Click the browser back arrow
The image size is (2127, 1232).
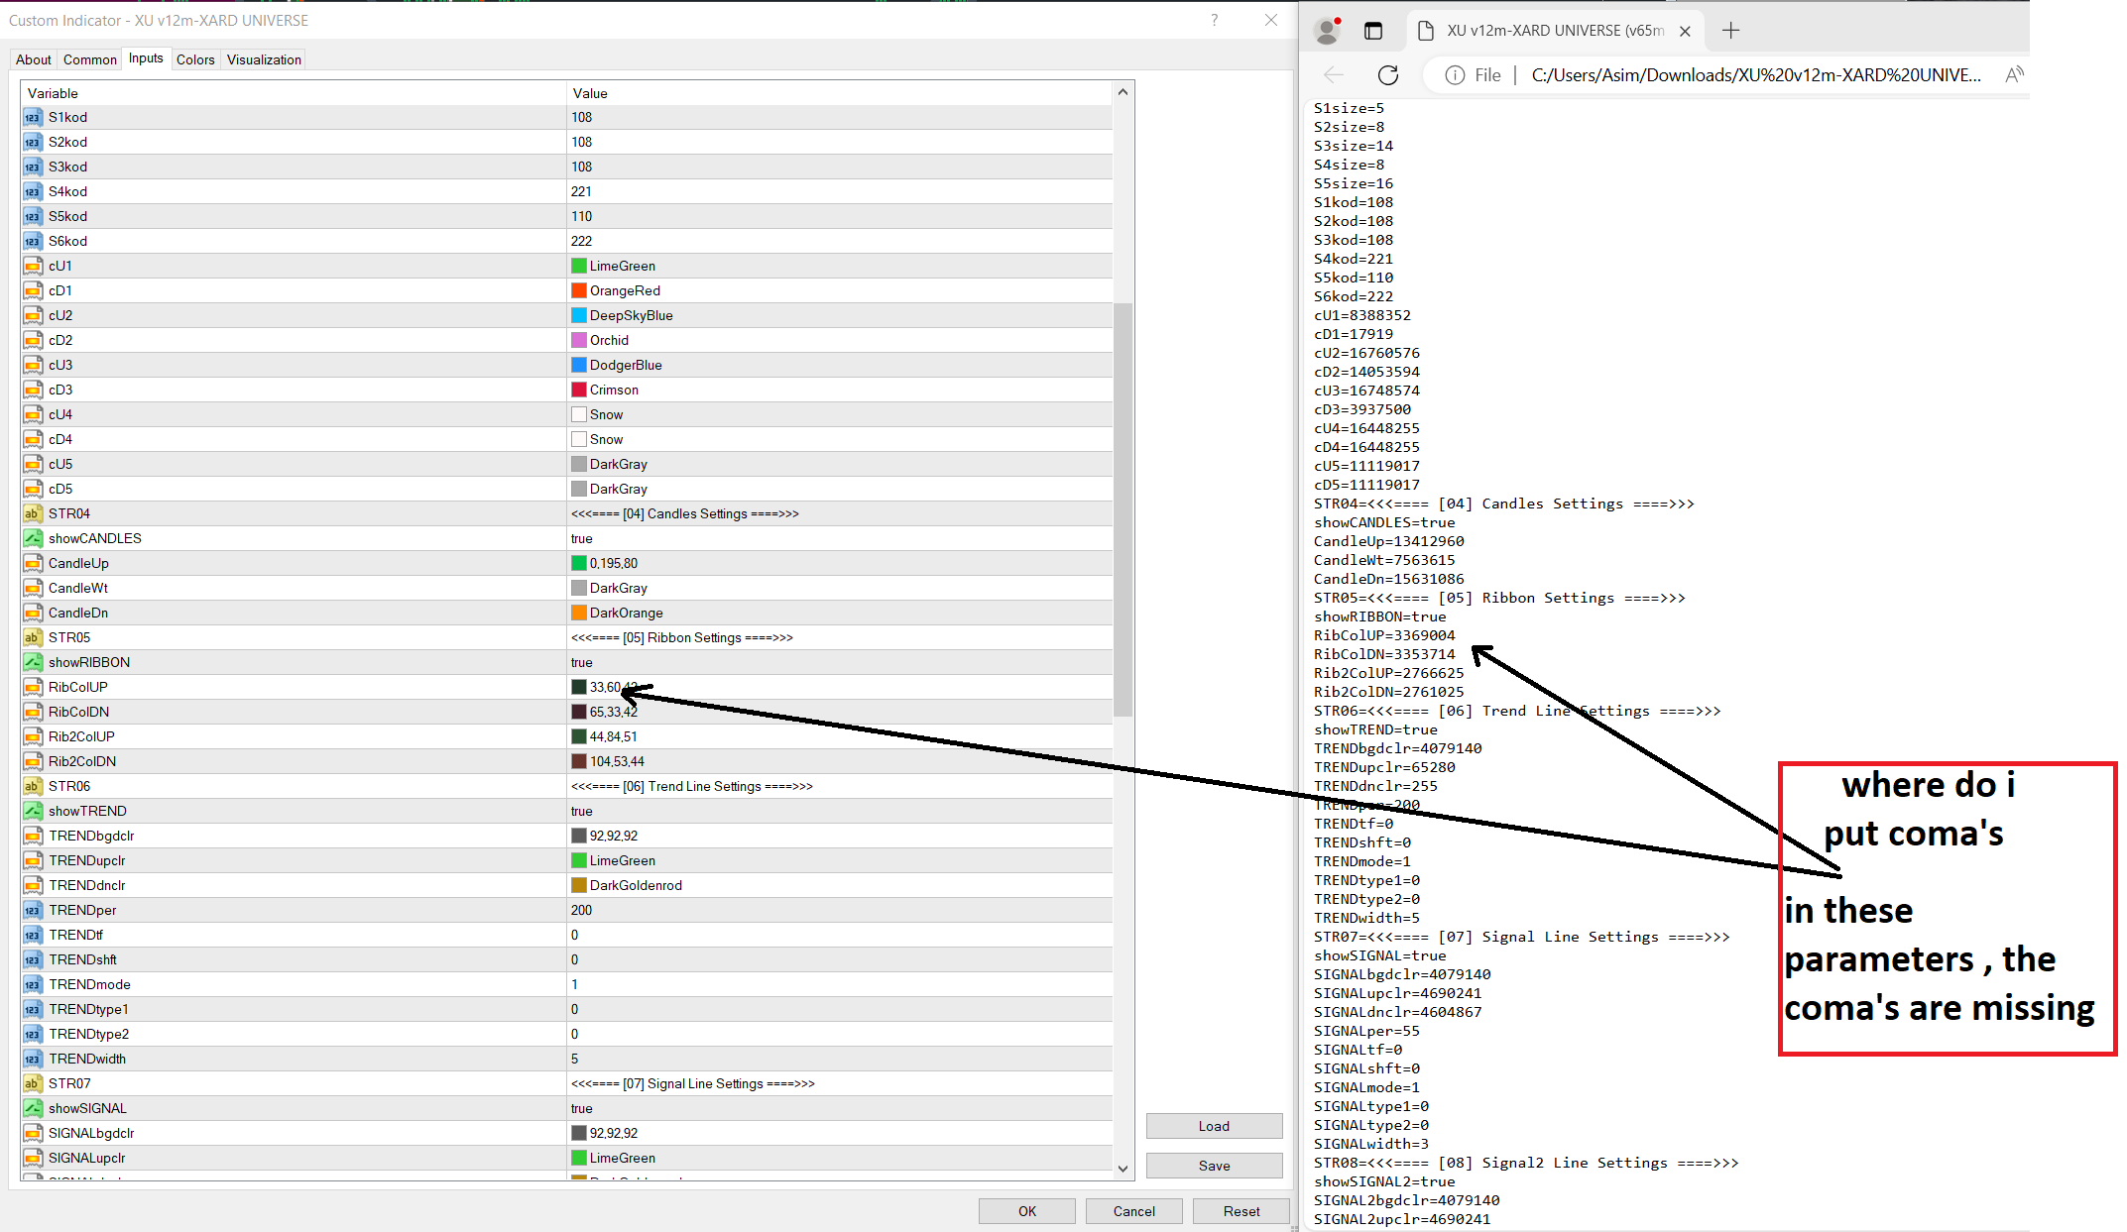[x=1334, y=75]
